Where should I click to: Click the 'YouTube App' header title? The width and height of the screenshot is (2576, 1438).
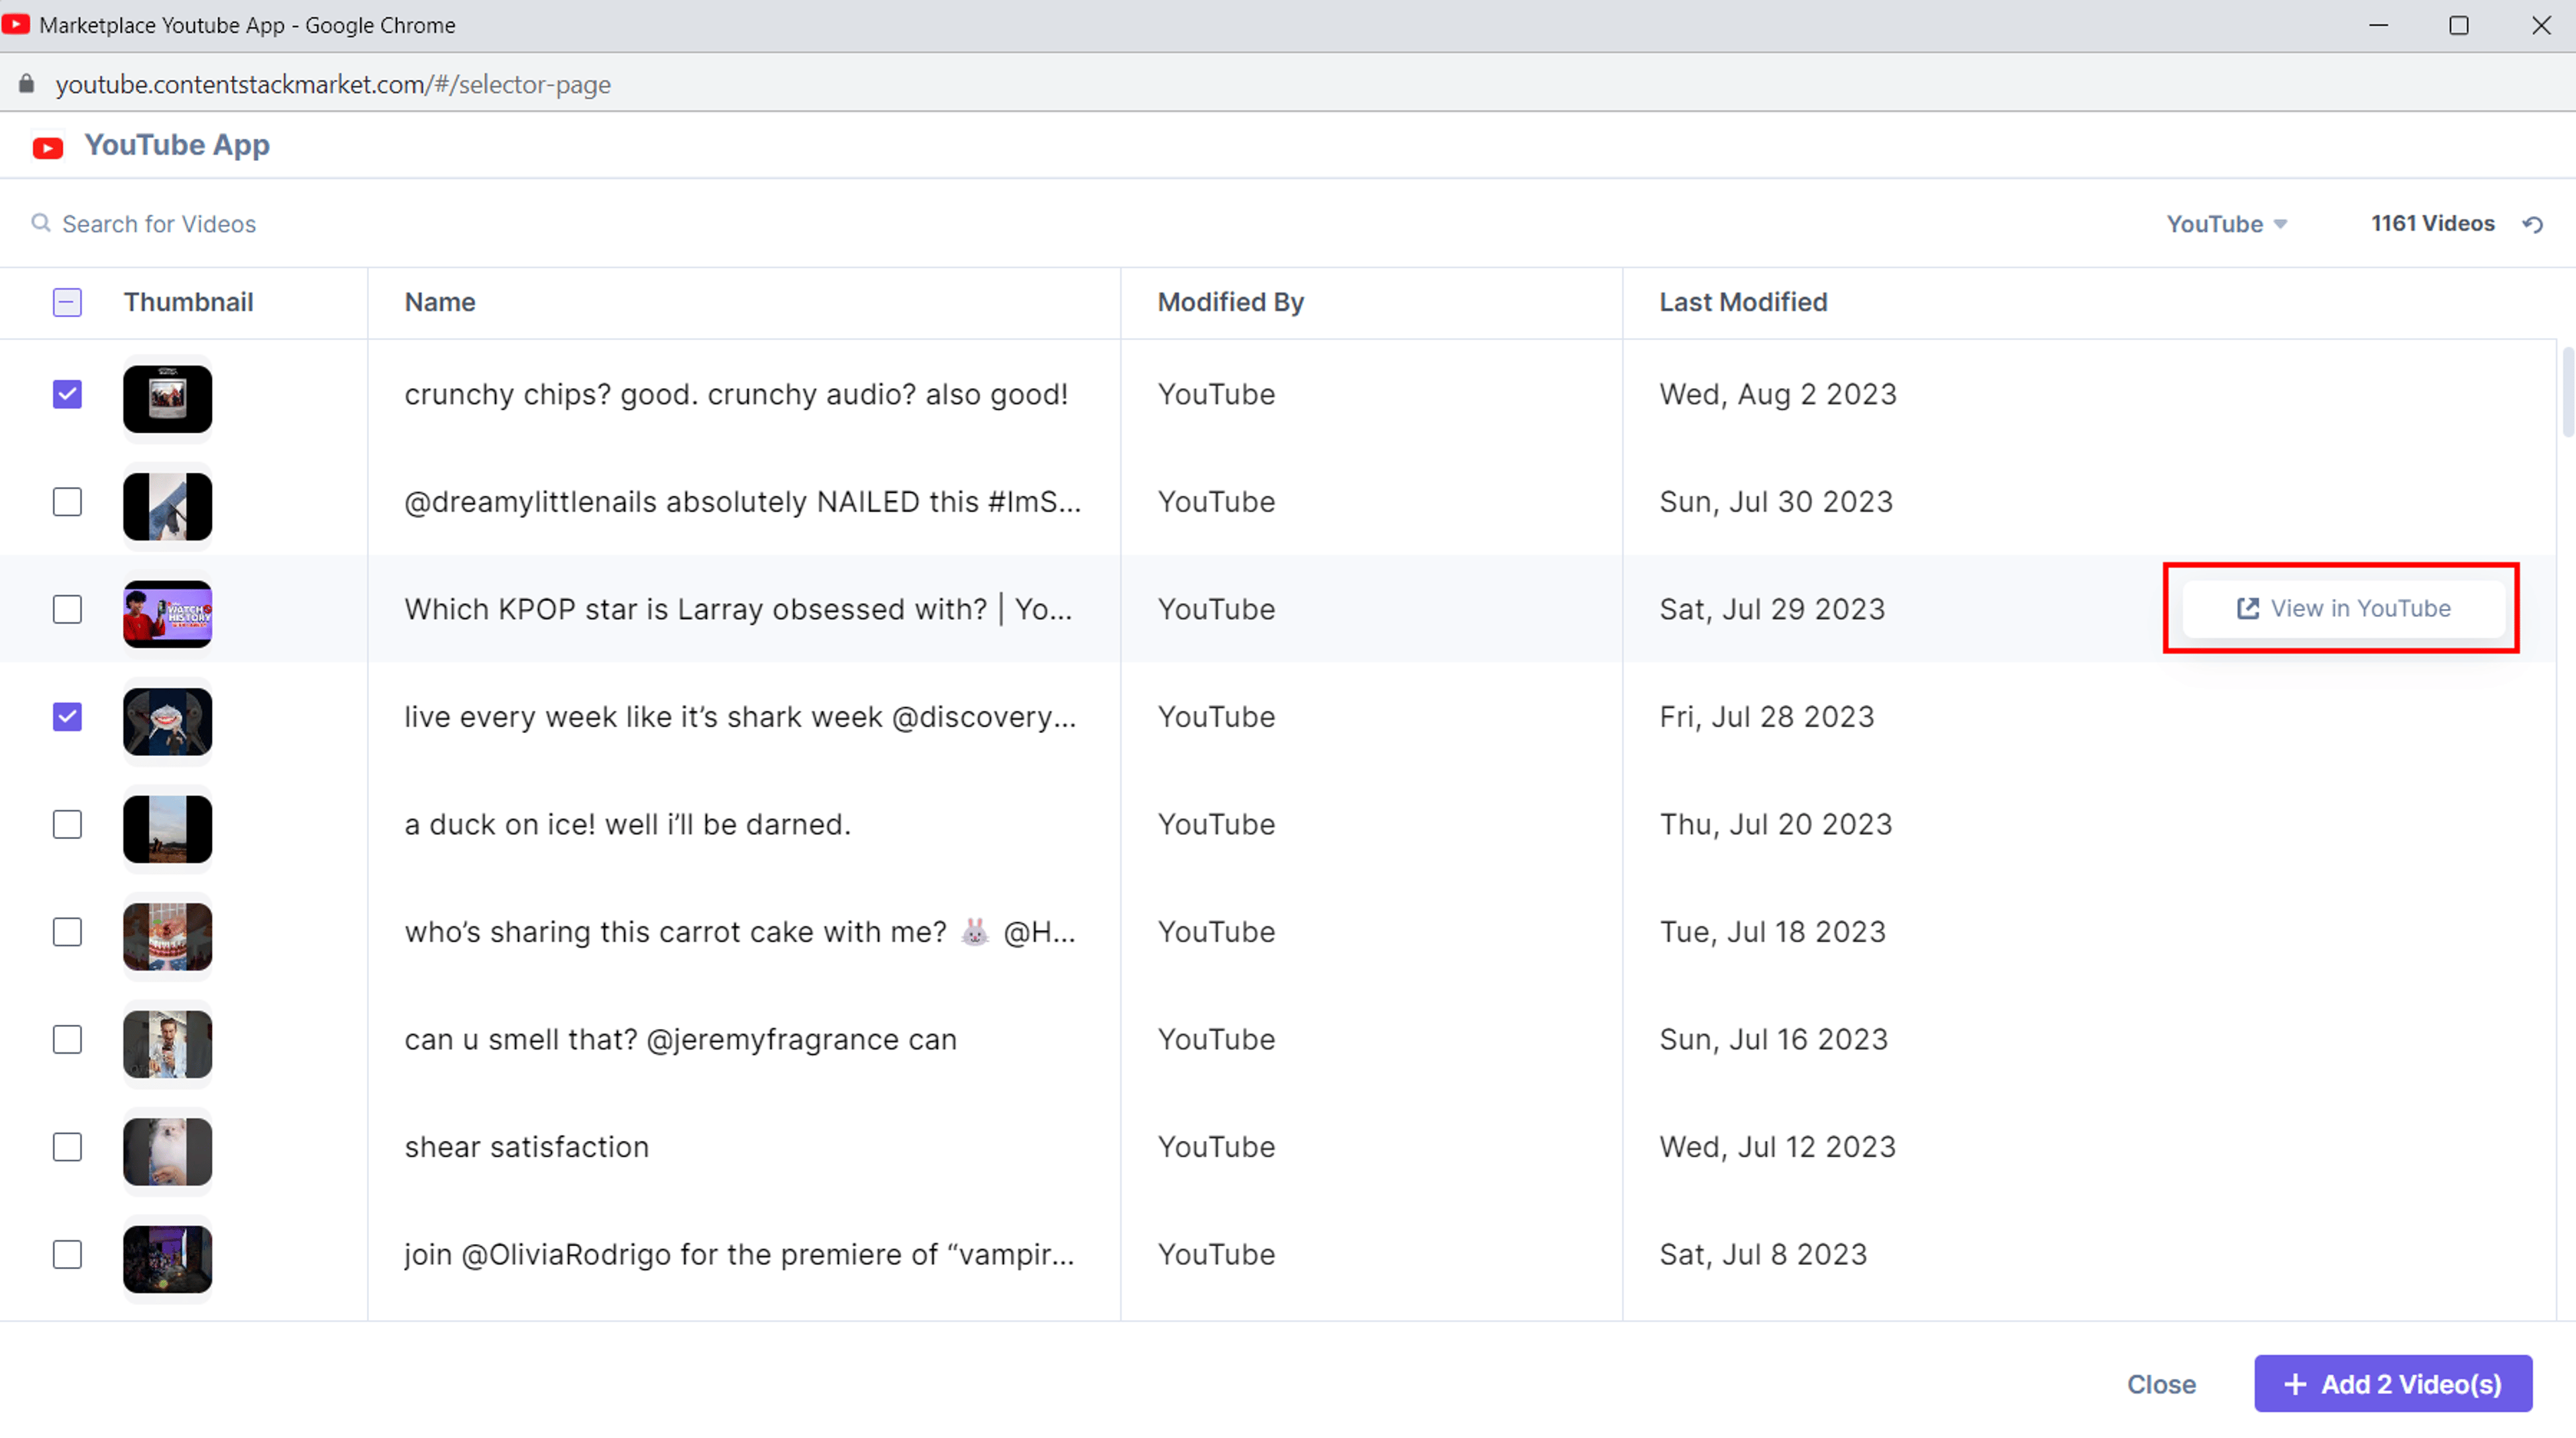(x=177, y=145)
